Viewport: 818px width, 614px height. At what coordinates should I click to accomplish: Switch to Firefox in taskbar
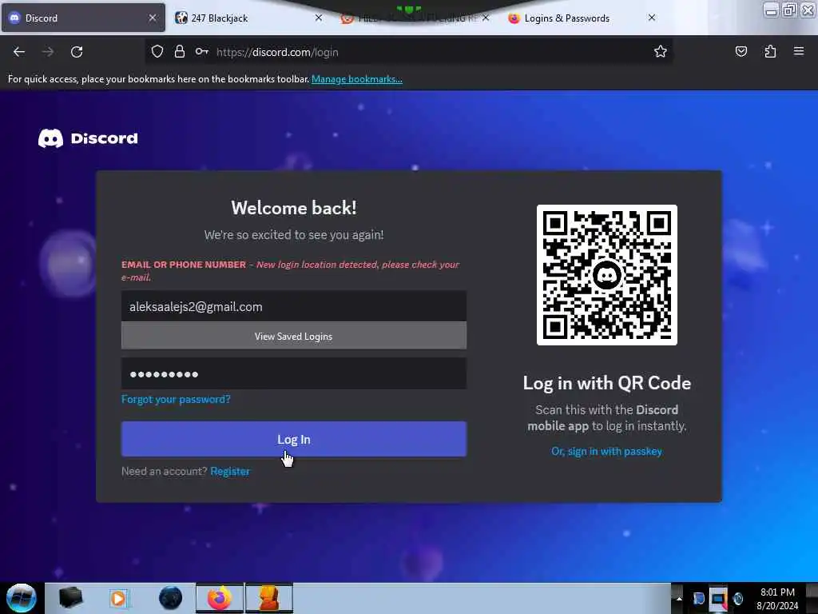point(220,598)
